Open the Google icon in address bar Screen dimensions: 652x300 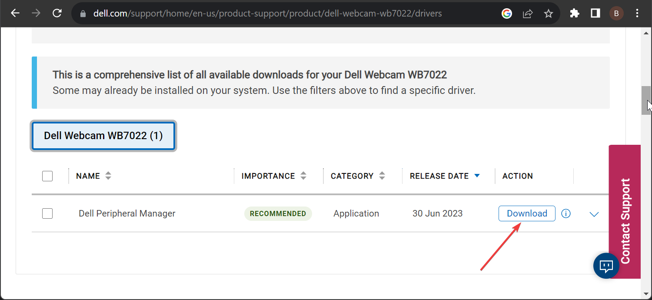[507, 13]
